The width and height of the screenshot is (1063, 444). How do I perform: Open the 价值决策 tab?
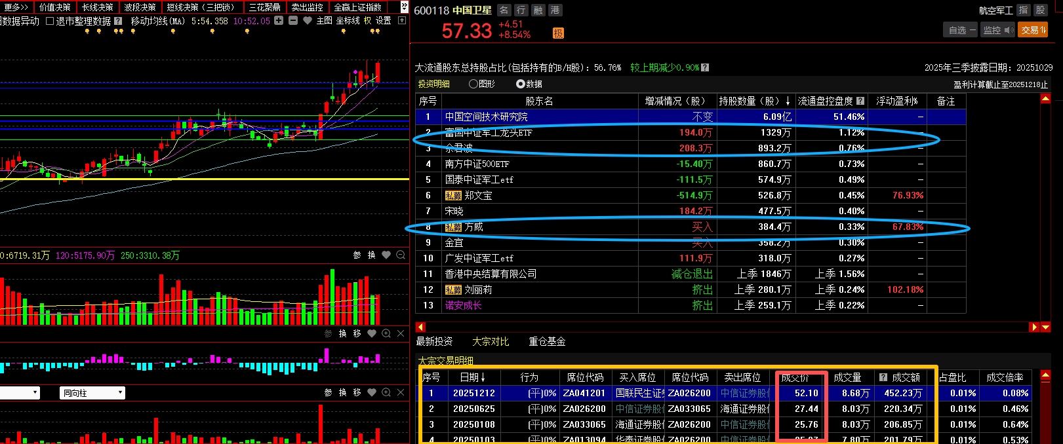click(x=55, y=7)
